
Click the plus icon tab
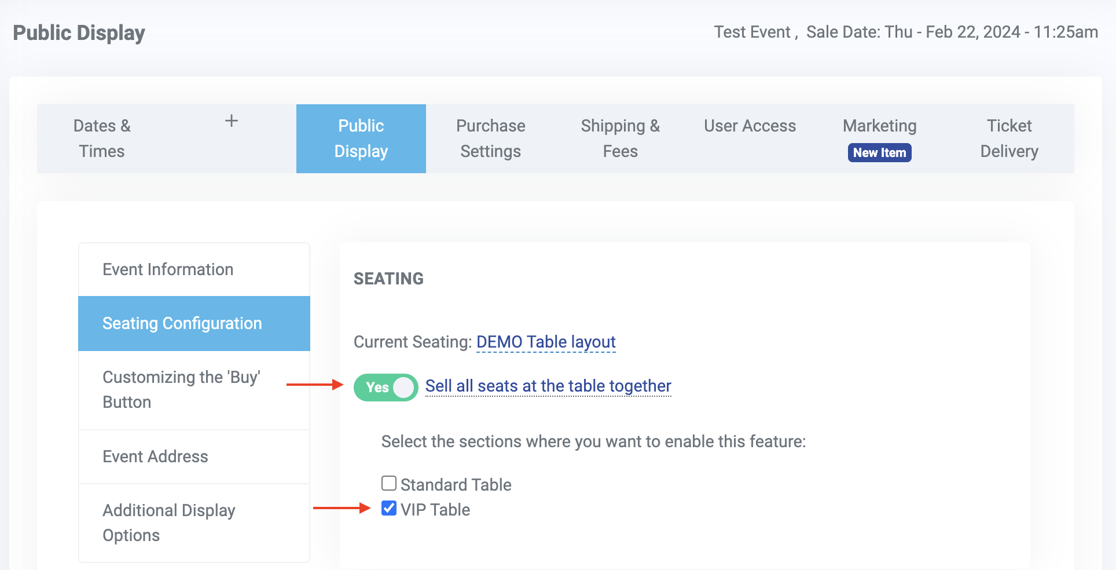pos(232,121)
